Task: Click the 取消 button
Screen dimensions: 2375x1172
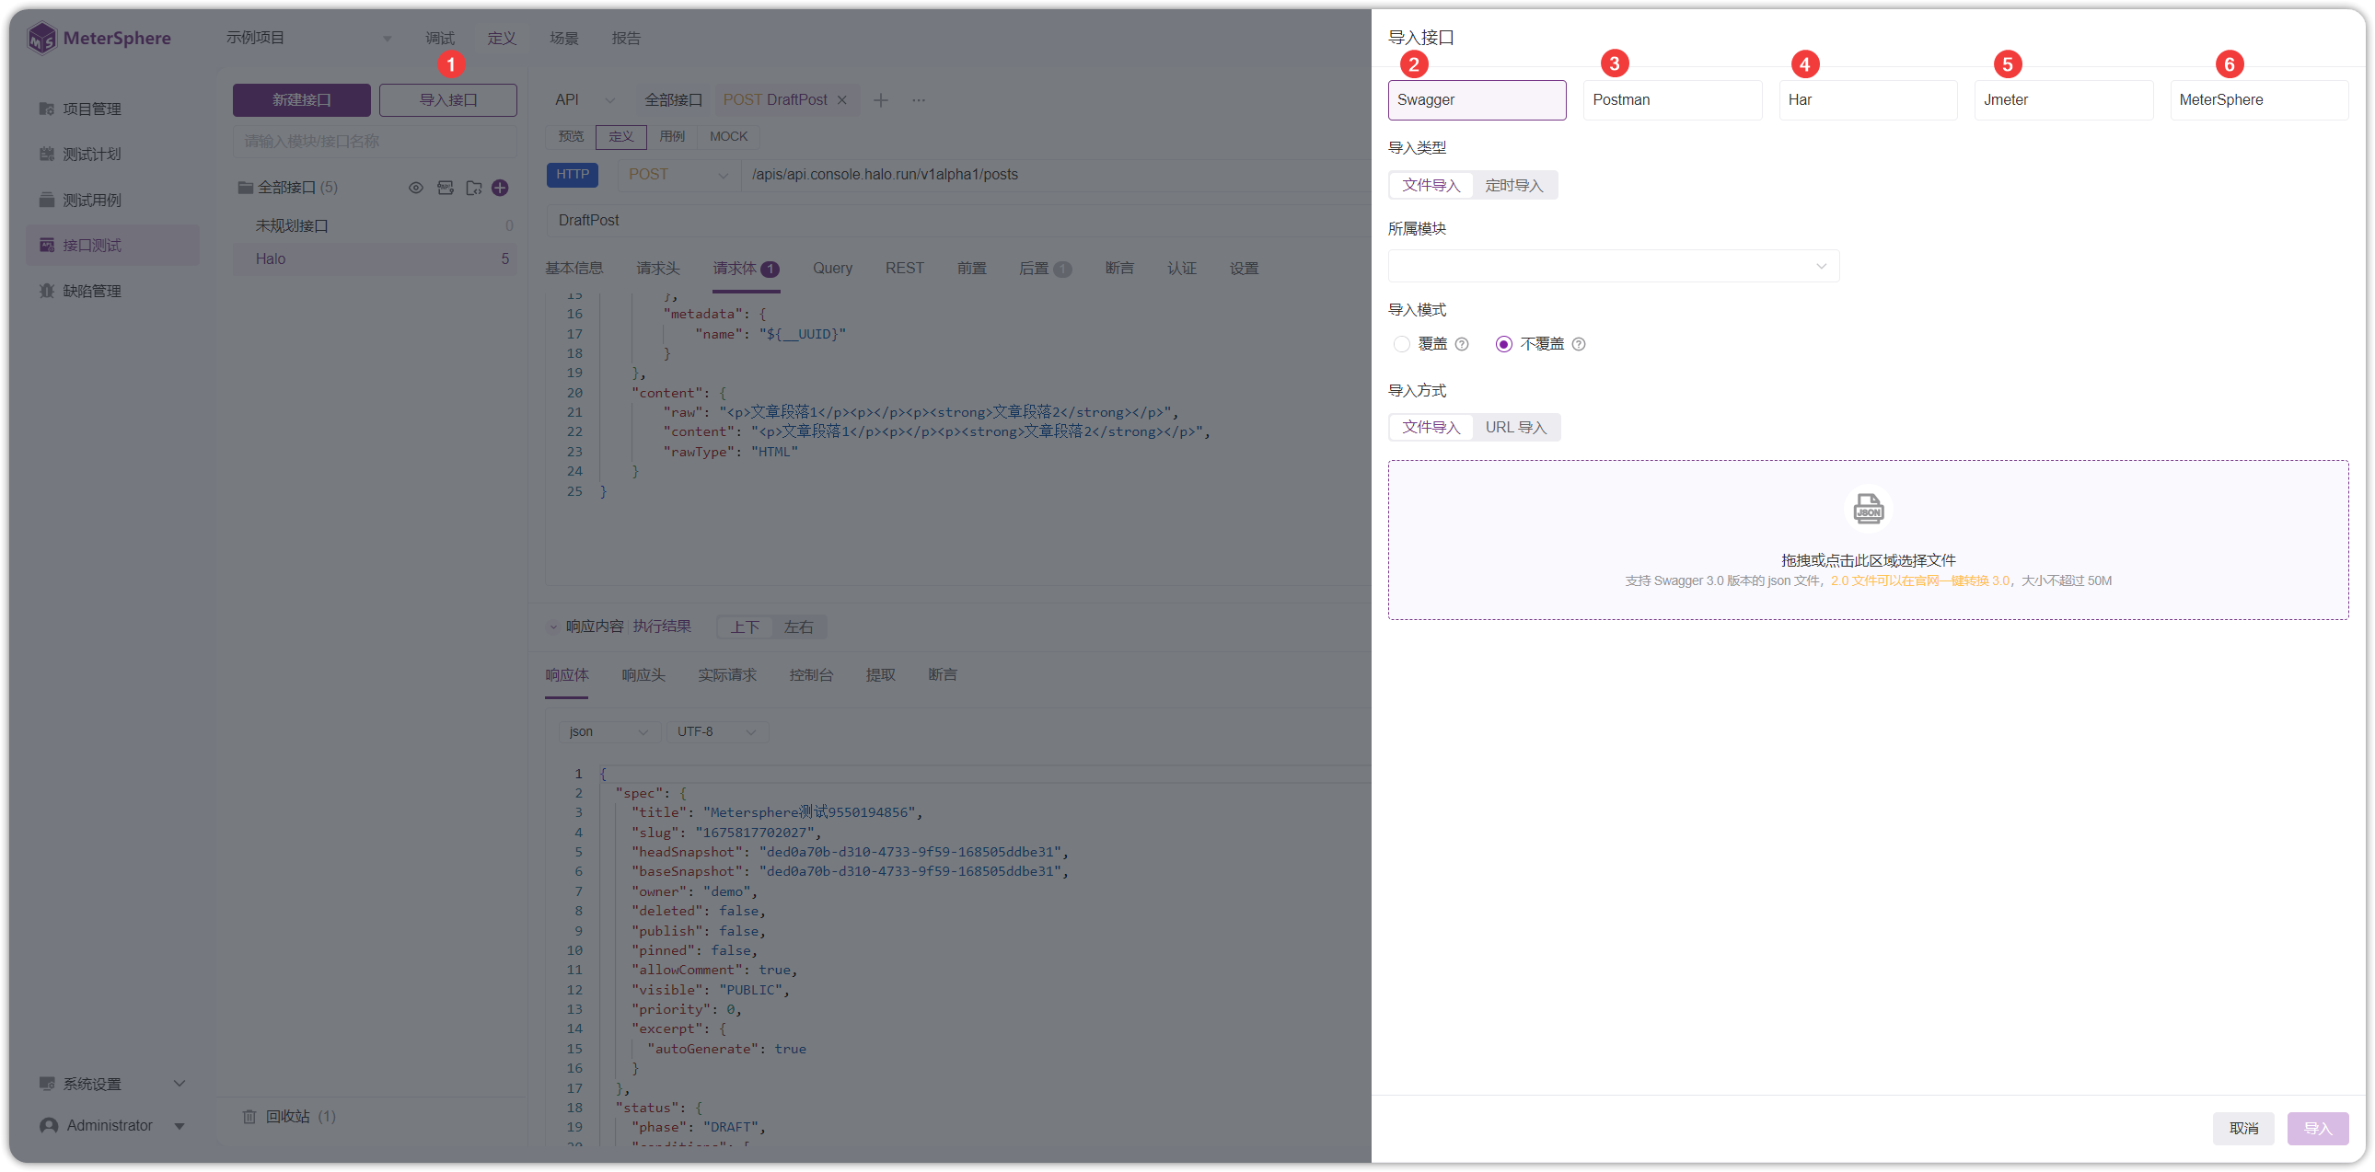Action: tap(2243, 1129)
